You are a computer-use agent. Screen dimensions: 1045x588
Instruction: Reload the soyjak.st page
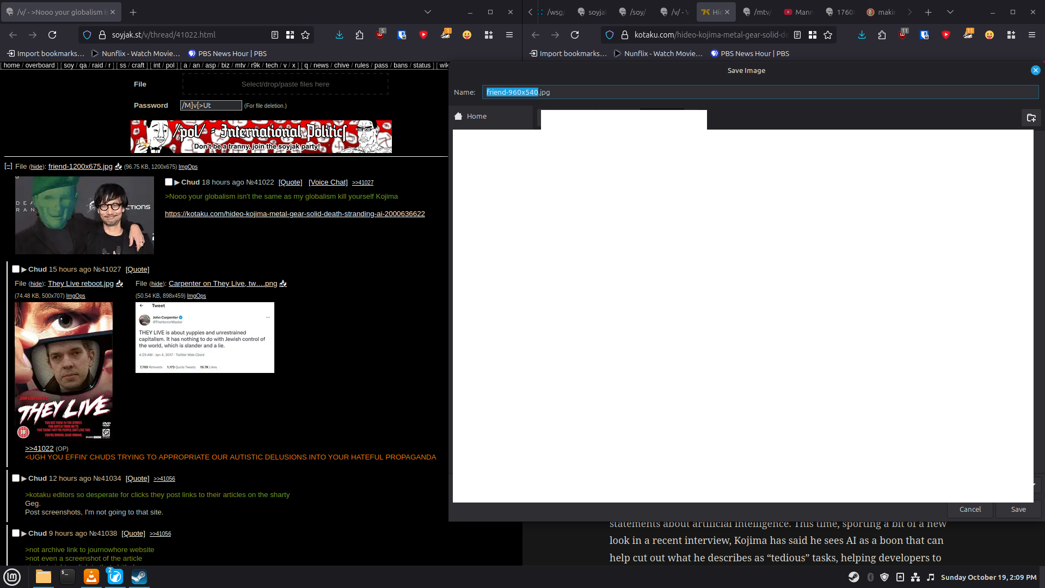click(x=52, y=35)
